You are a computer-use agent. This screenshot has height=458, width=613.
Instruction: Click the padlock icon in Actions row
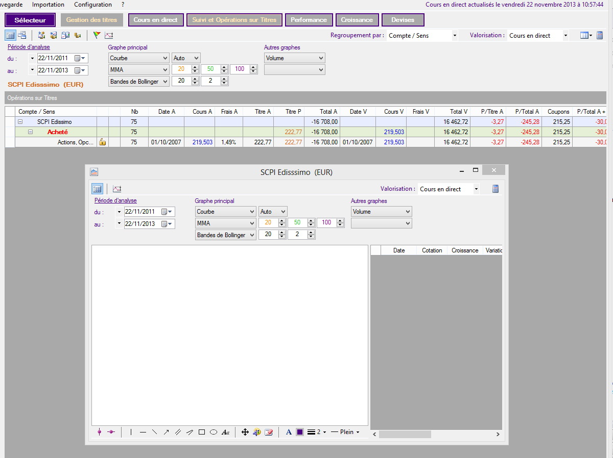coord(102,142)
